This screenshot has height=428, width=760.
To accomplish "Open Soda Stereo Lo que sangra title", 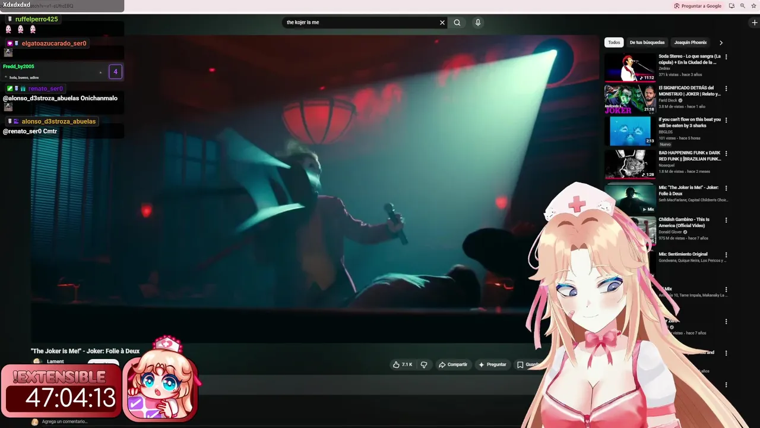I will pyautogui.click(x=689, y=59).
